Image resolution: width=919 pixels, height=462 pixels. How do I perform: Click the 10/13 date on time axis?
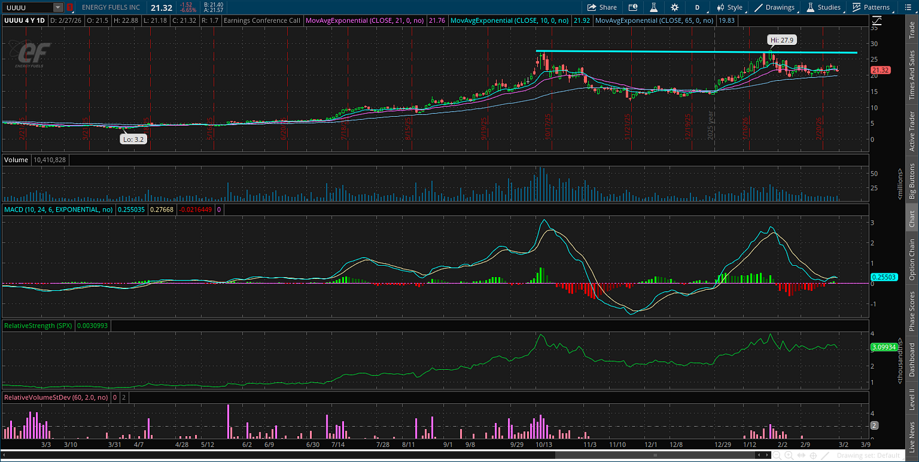544,444
